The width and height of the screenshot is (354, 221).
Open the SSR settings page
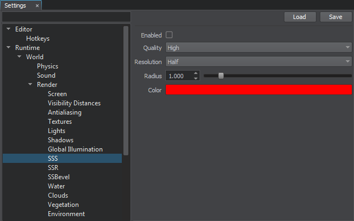point(53,168)
